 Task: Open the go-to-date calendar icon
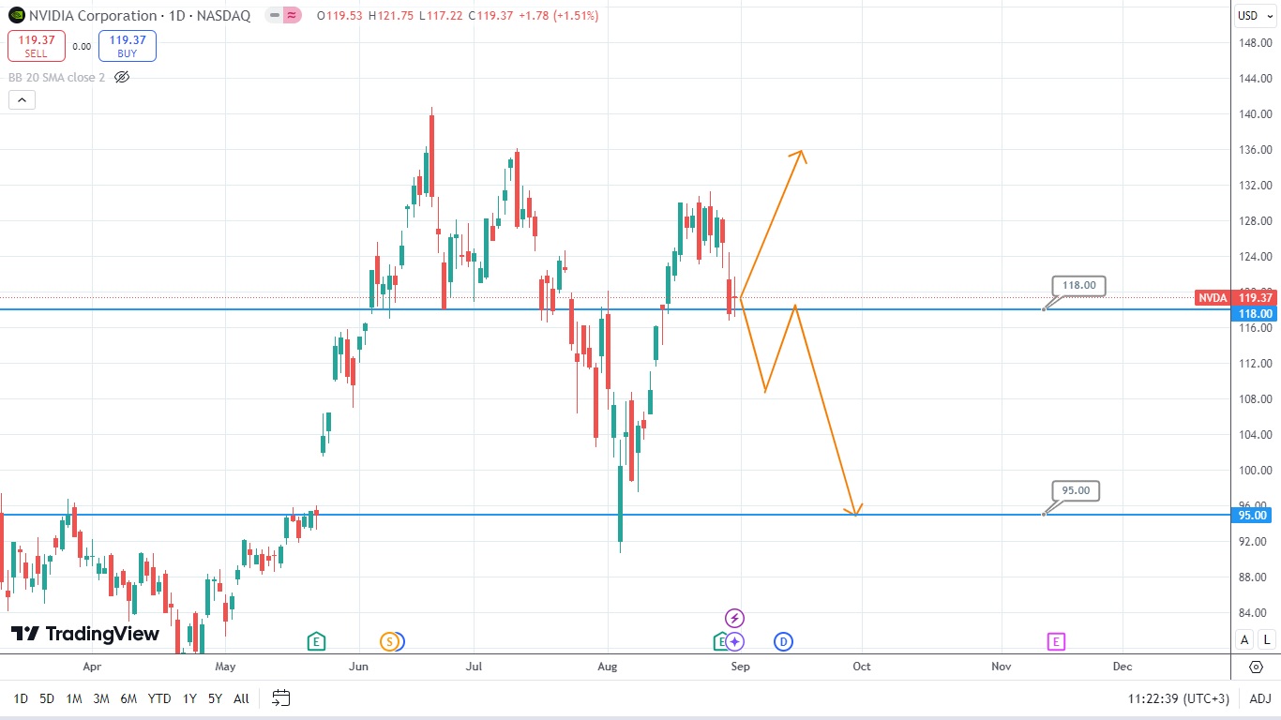pos(281,697)
